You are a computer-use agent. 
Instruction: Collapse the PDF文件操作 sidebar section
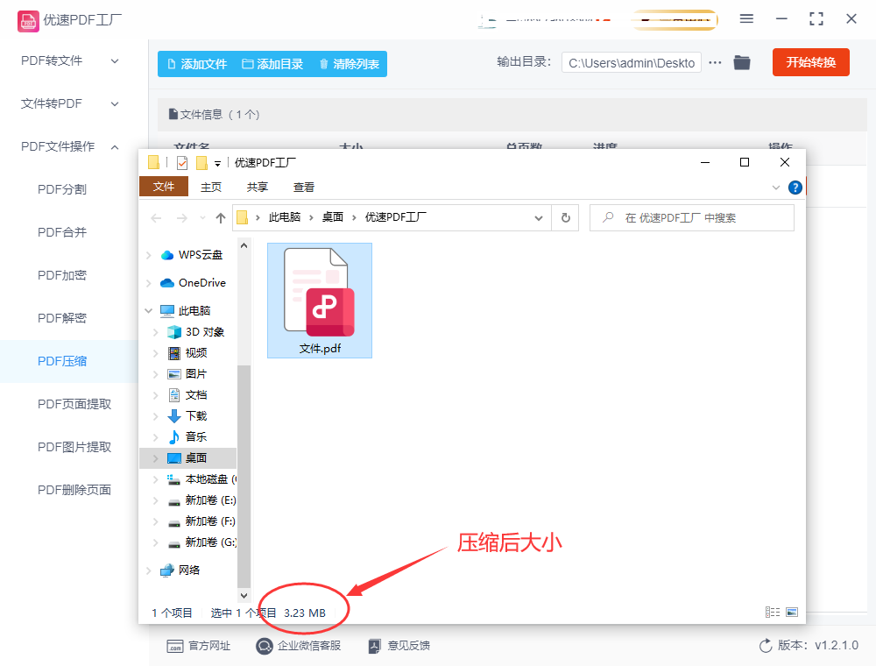coord(115,147)
